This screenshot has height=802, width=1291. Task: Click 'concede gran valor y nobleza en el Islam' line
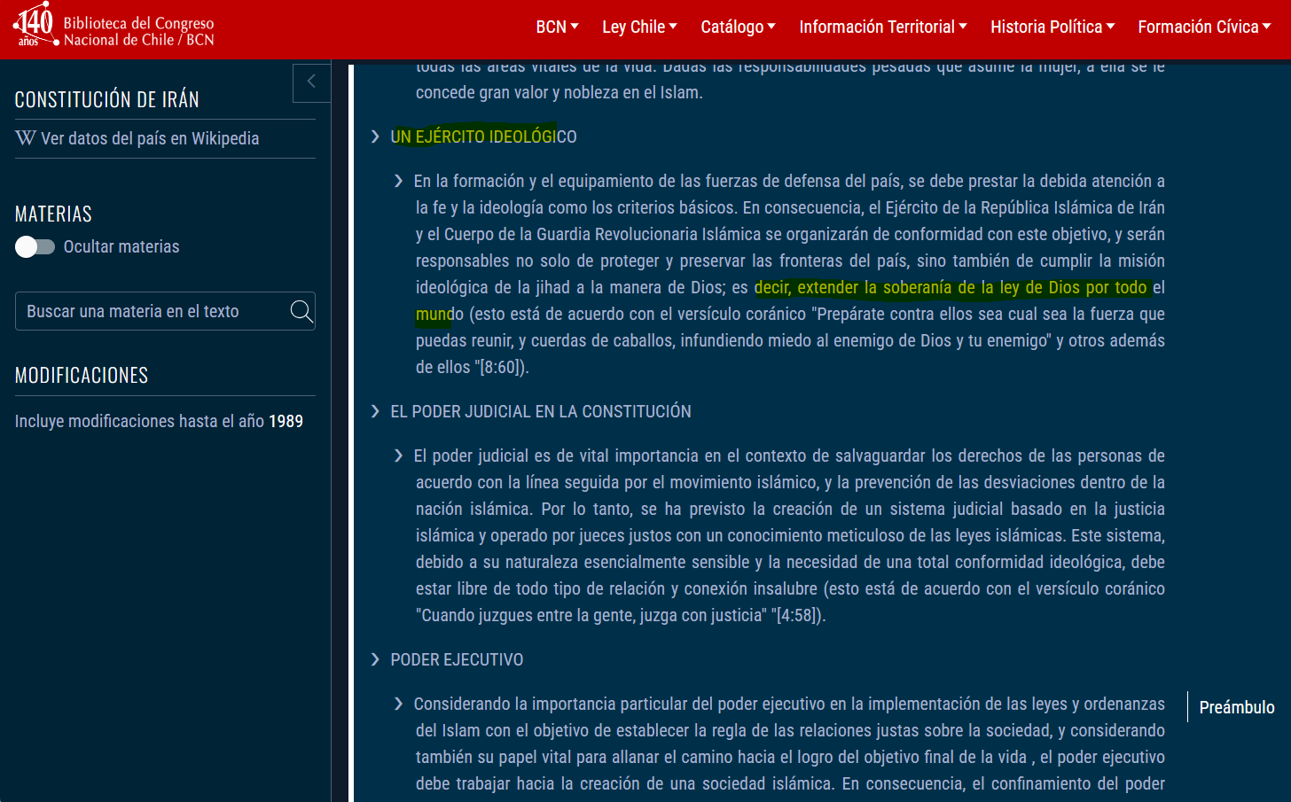pyautogui.click(x=559, y=92)
